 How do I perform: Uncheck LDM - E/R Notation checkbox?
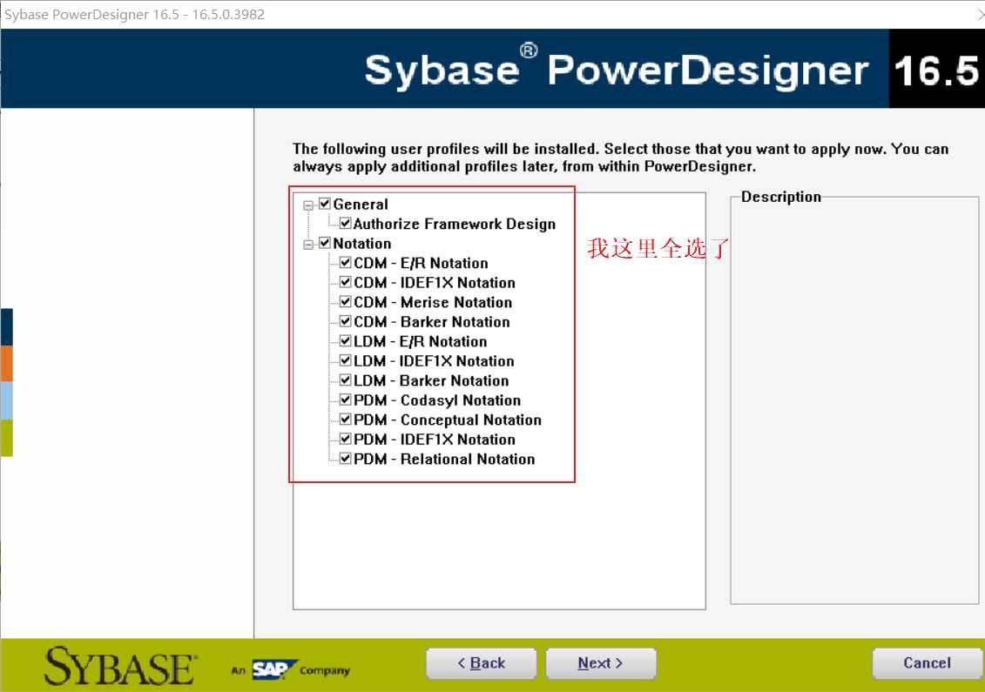pyautogui.click(x=346, y=340)
